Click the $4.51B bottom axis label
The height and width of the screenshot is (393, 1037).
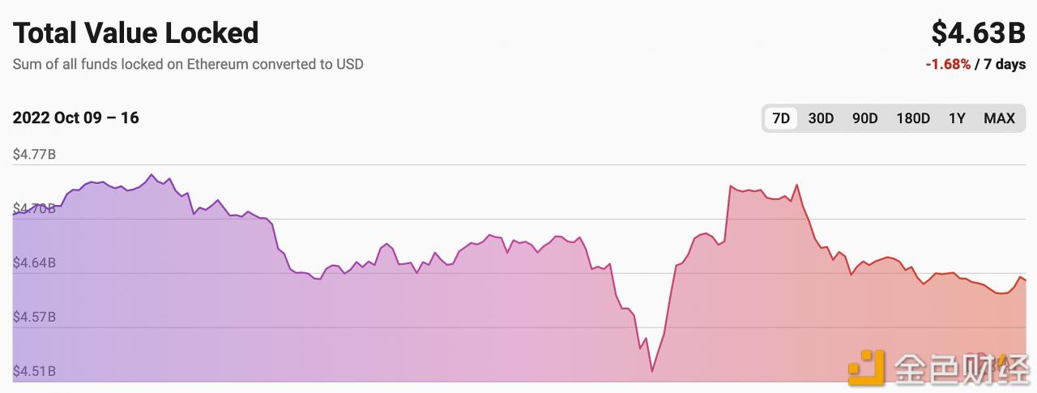33,371
